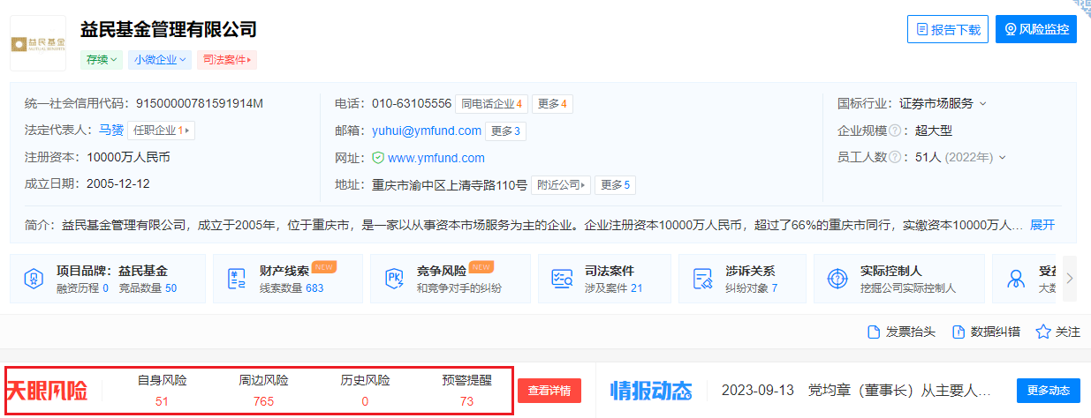
Task: Follow the company with 关注 star
Action: click(1057, 332)
